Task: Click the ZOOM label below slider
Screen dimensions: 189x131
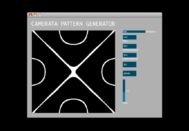Action: 125,103
